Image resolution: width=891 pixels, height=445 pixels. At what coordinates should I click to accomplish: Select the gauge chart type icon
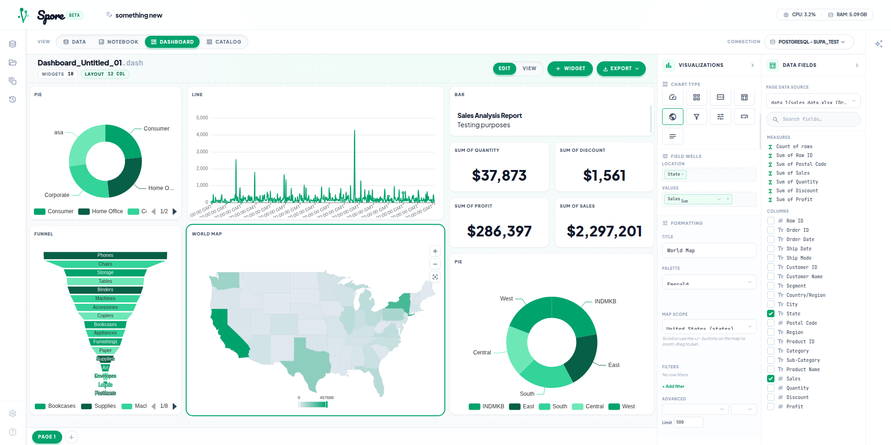672,97
